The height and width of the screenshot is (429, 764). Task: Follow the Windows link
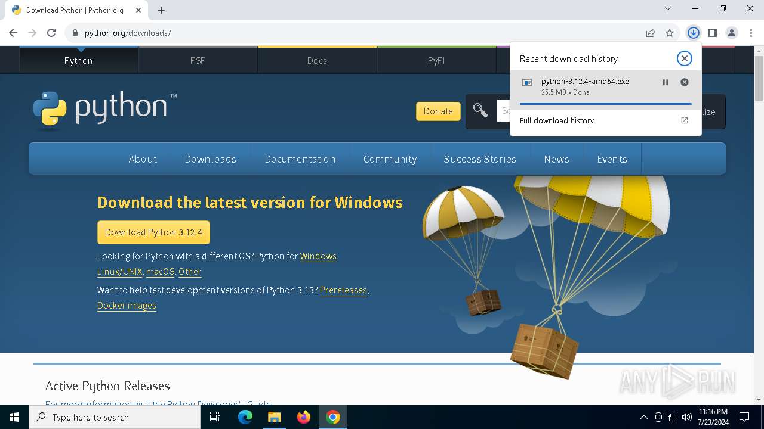[318, 256]
